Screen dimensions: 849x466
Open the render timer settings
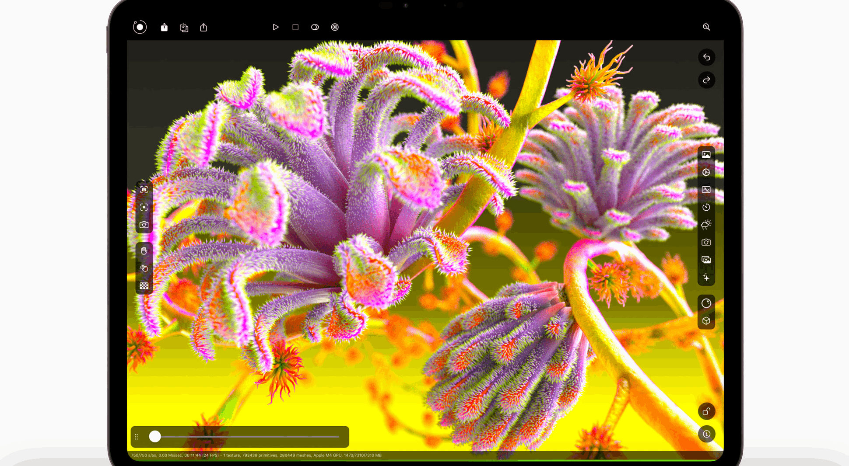(x=706, y=207)
